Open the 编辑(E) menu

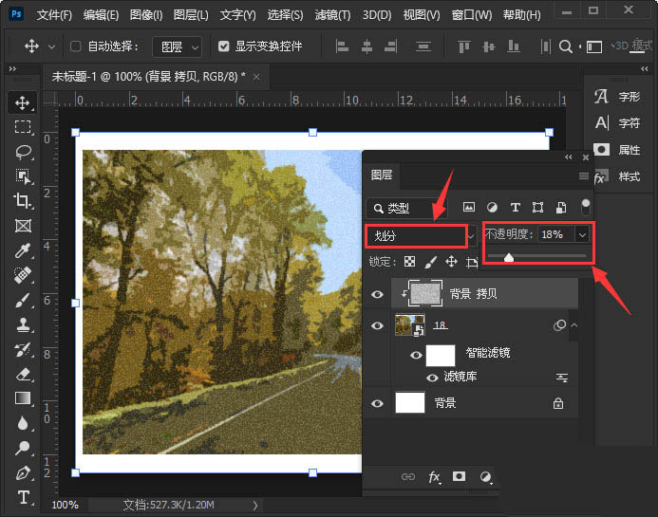(102, 15)
